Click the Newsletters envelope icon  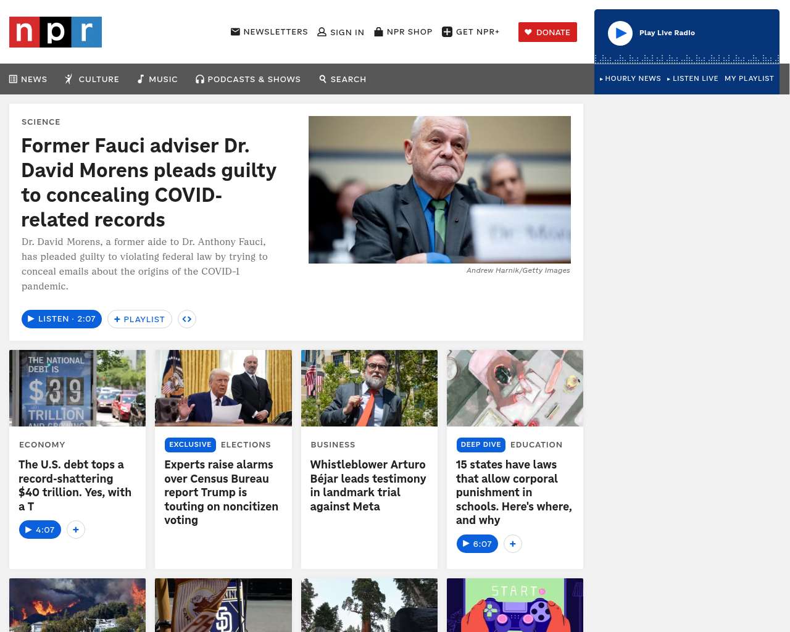tap(235, 31)
